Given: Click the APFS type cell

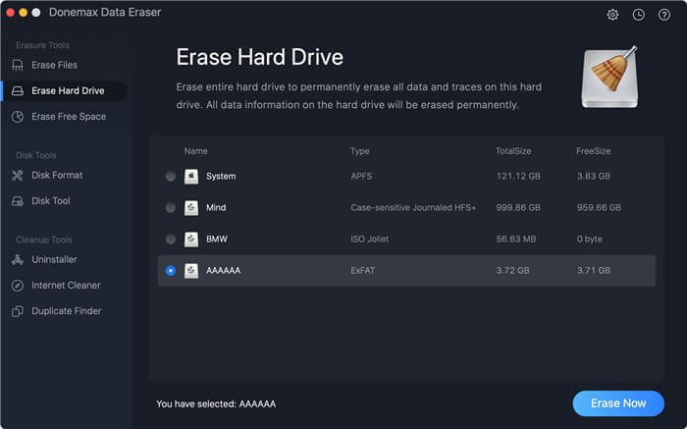Looking at the screenshot, I should point(361,176).
